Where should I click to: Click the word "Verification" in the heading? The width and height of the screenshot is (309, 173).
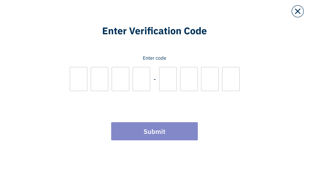coord(155,31)
